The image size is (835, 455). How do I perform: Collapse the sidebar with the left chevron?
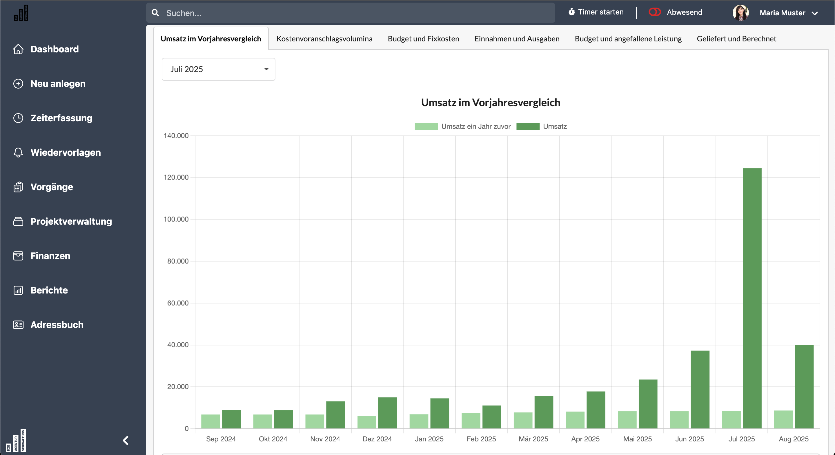tap(126, 441)
